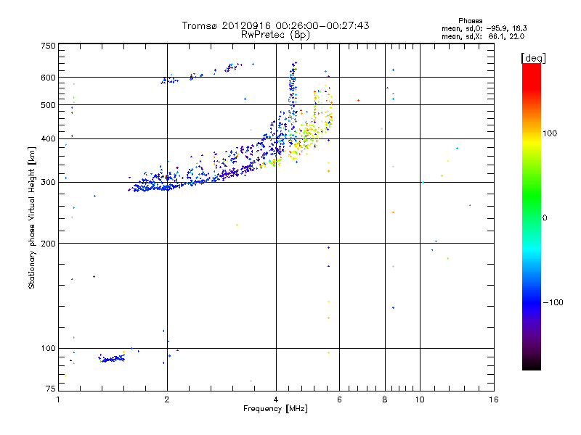Click the x-axis tick label '16'
The height and width of the screenshot is (435, 581).
(494, 399)
